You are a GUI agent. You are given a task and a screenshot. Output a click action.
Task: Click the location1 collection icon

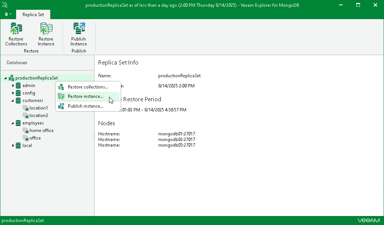click(26, 108)
